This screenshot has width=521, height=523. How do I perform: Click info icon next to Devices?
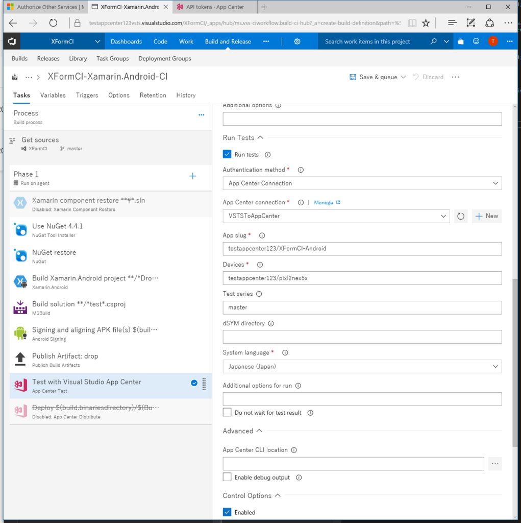[260, 265]
